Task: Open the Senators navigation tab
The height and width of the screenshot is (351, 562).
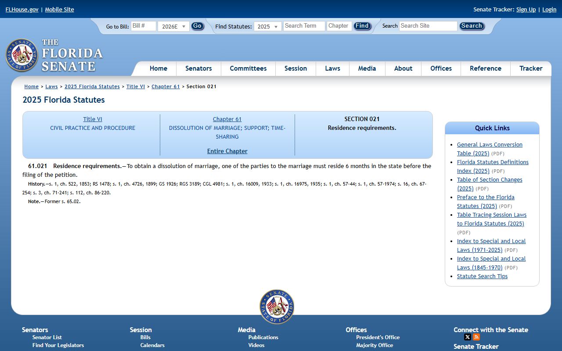Action: click(198, 68)
